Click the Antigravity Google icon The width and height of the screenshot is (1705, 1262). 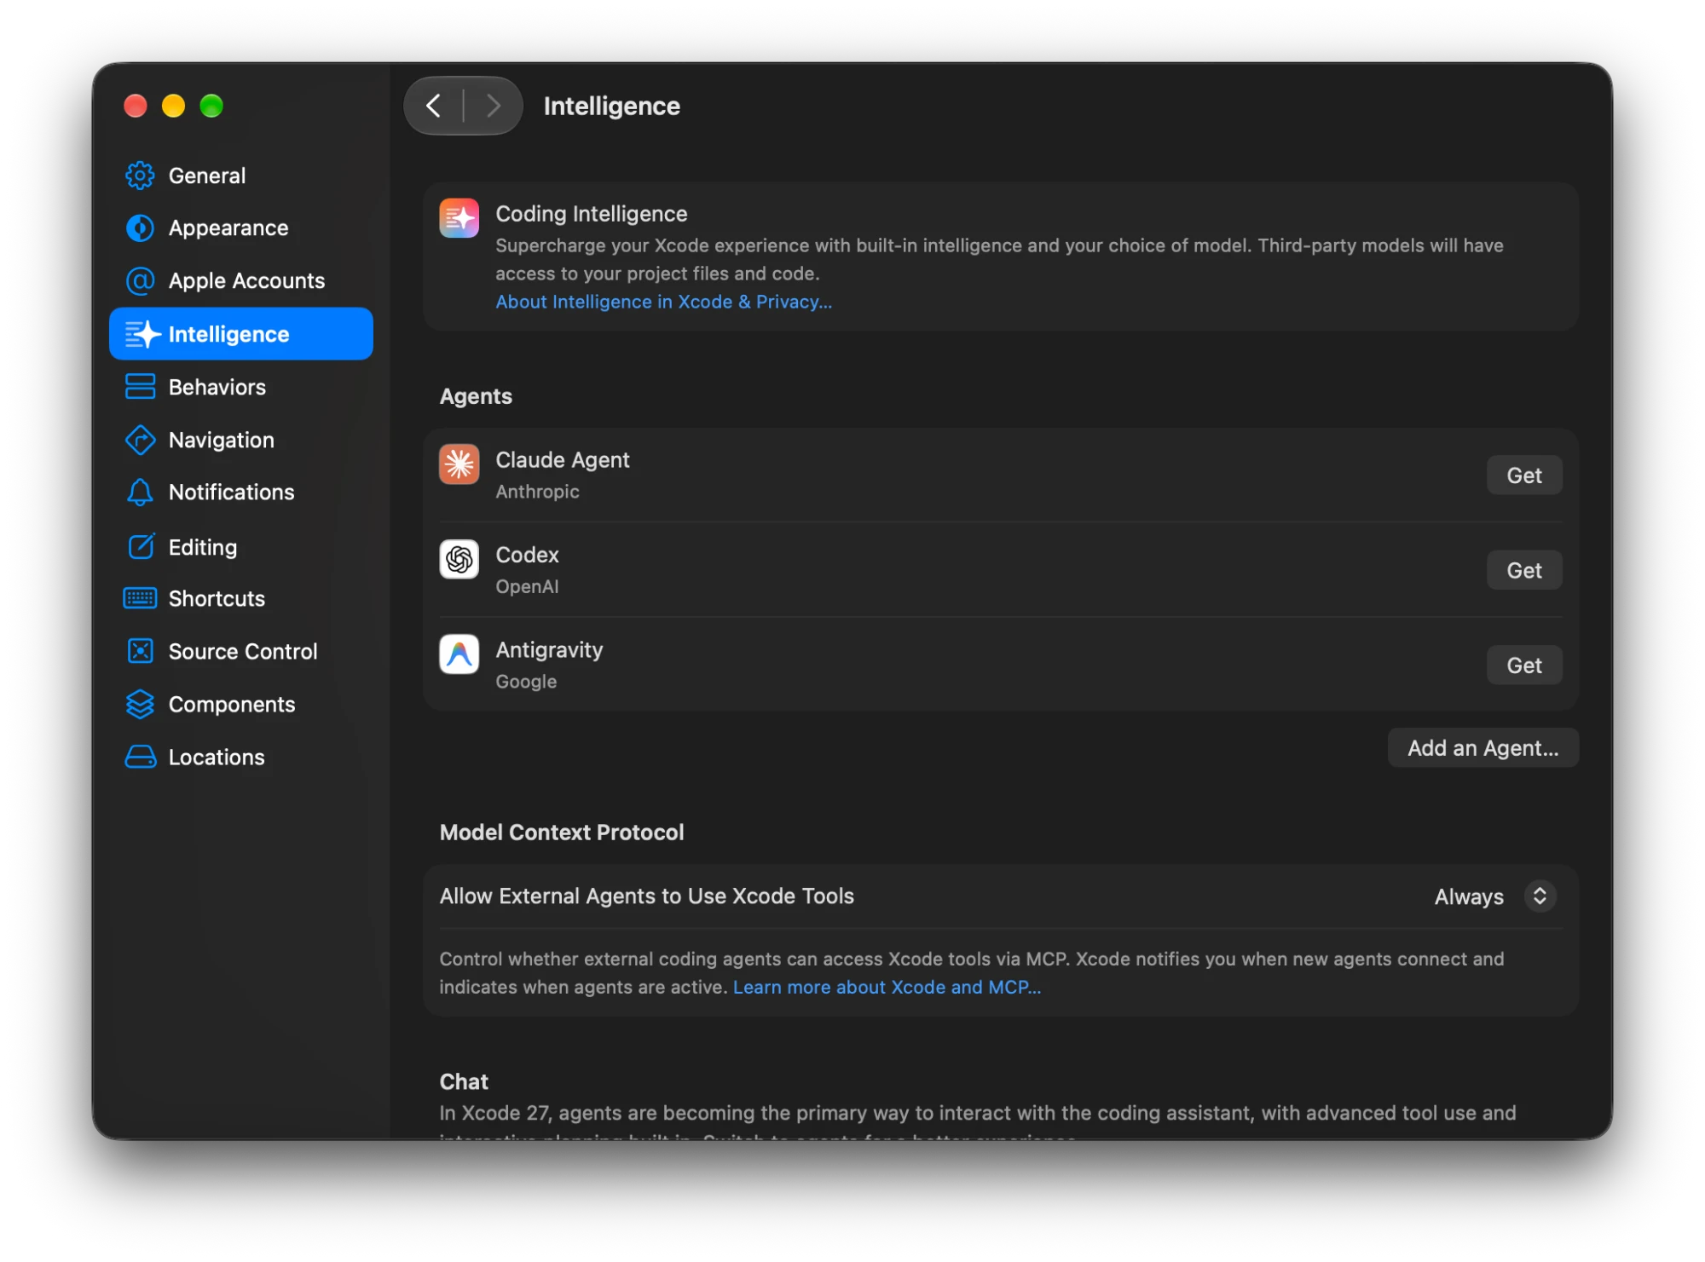point(459,654)
